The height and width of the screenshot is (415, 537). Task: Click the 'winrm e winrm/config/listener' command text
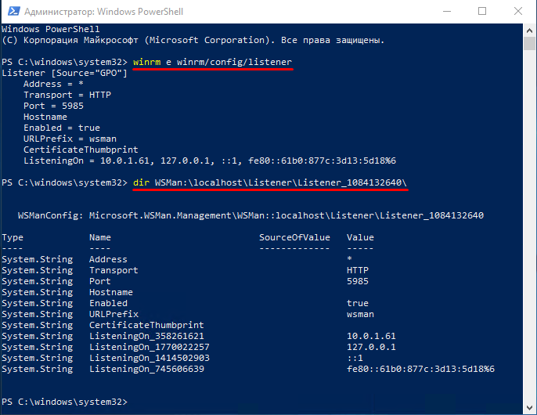(212, 62)
